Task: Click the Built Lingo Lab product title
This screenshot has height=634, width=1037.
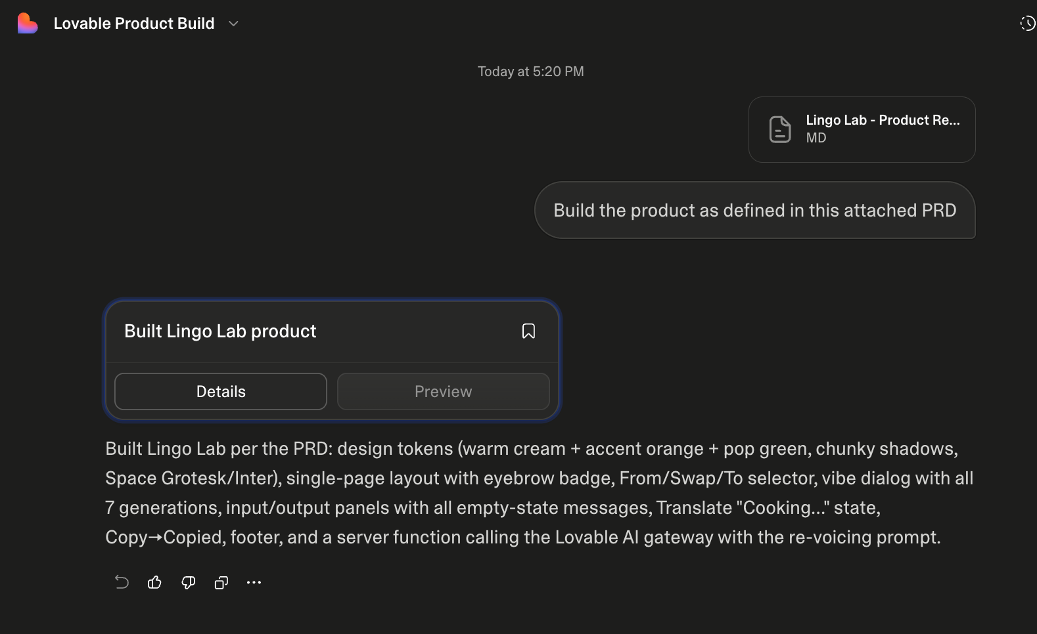Action: coord(220,331)
